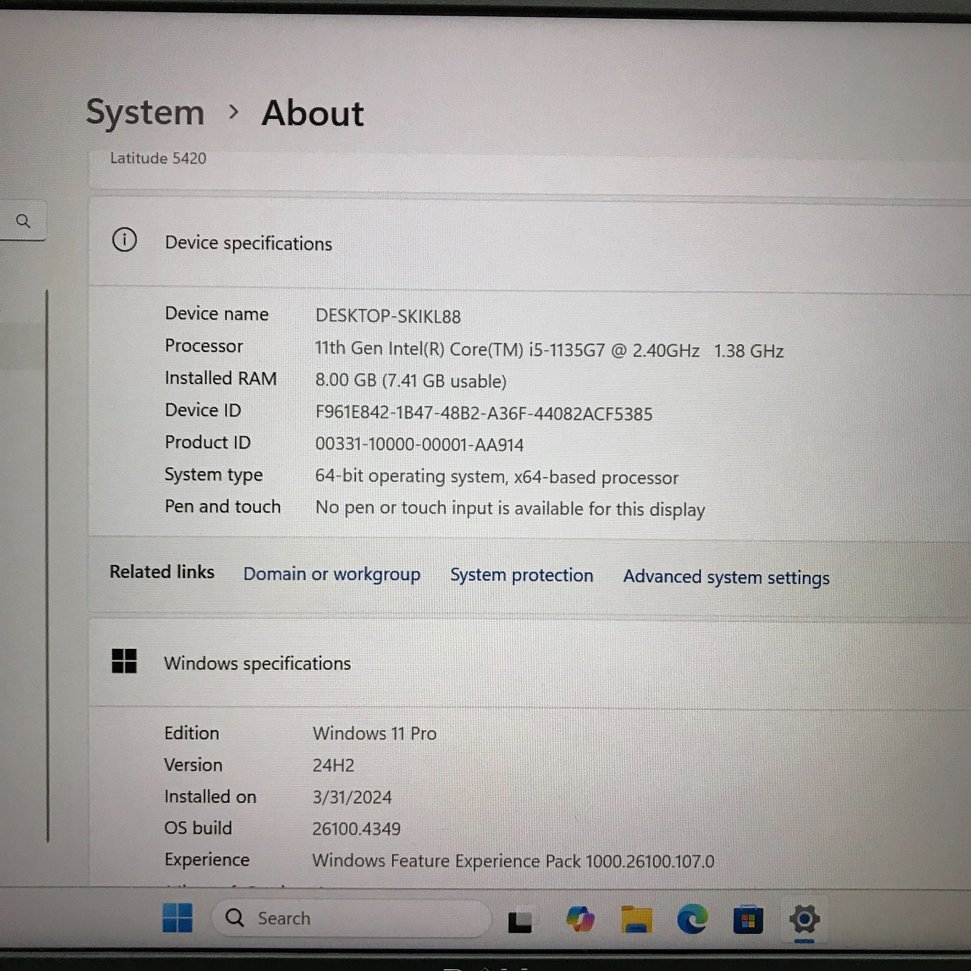This screenshot has width=971, height=971.
Task: Select the installed on date 3/31/2024
Action: pos(352,797)
